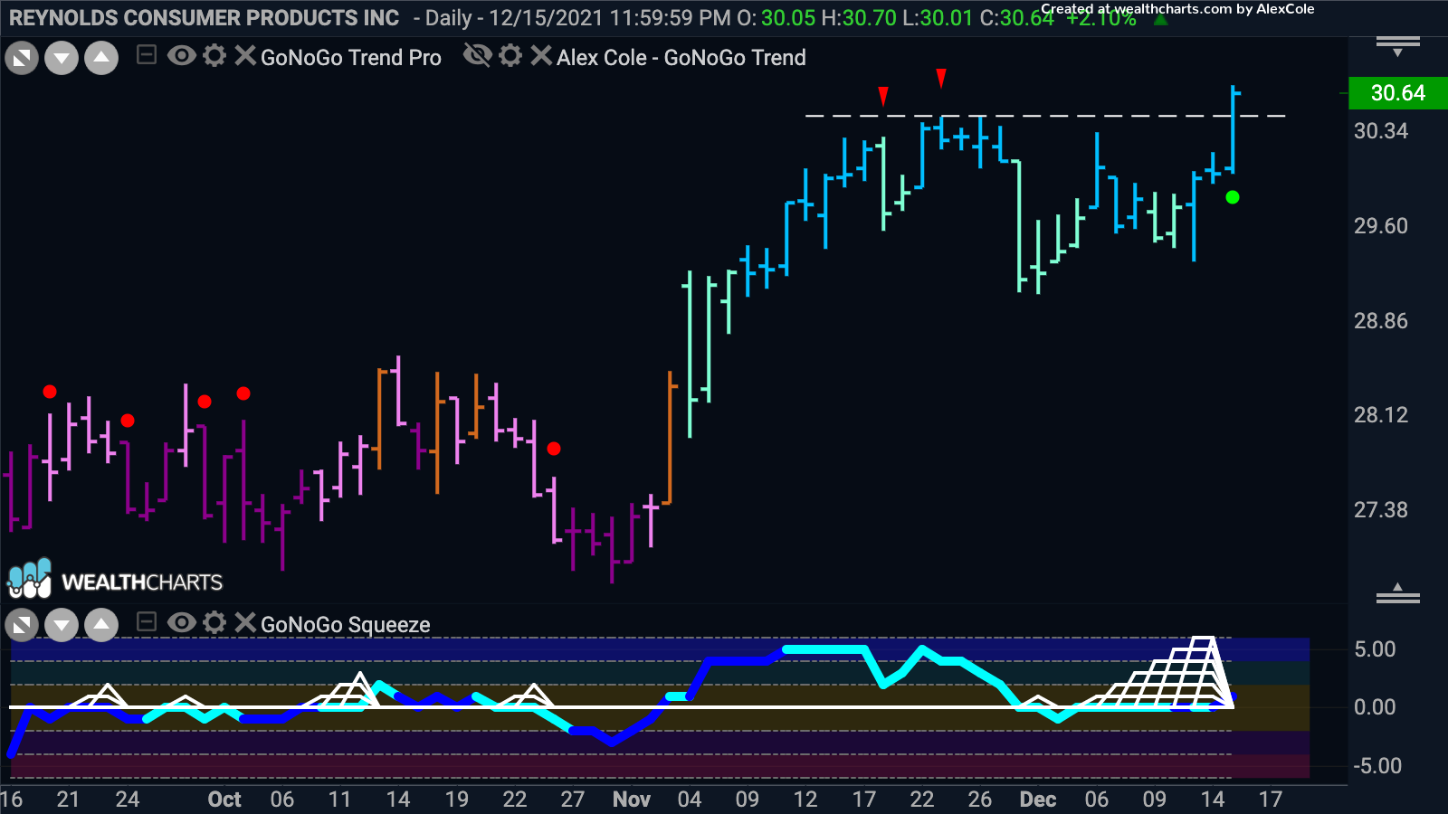Open settings for Alex Cole - GoNoGo Trend
The image size is (1448, 814).
[x=510, y=56]
